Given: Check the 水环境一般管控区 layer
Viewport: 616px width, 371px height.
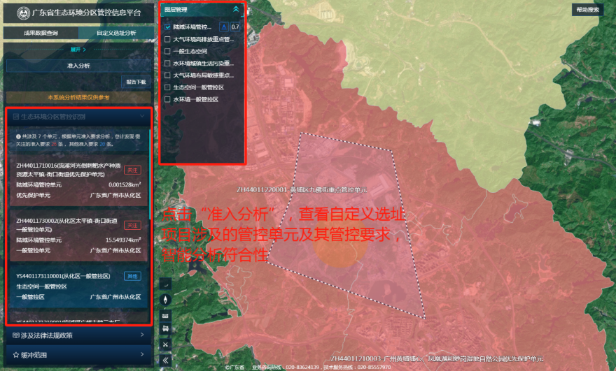Looking at the screenshot, I should pyautogui.click(x=167, y=99).
